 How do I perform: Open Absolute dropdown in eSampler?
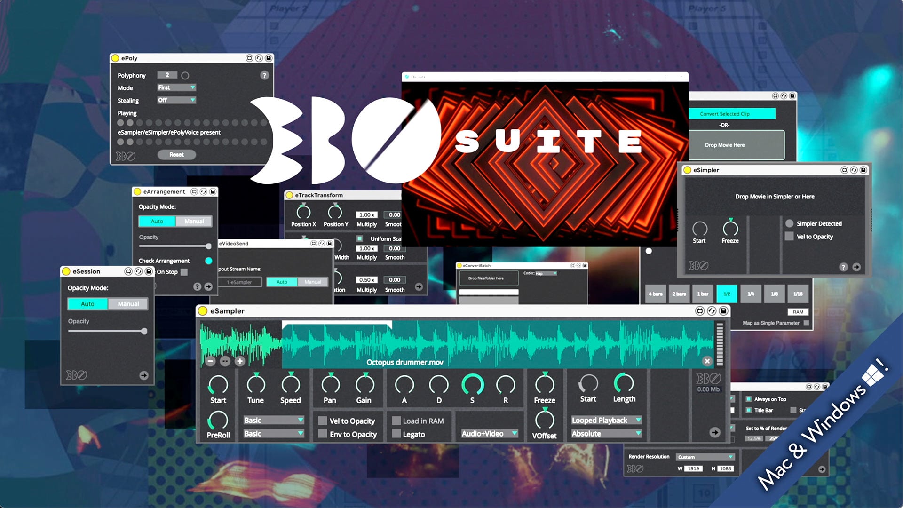tap(606, 434)
